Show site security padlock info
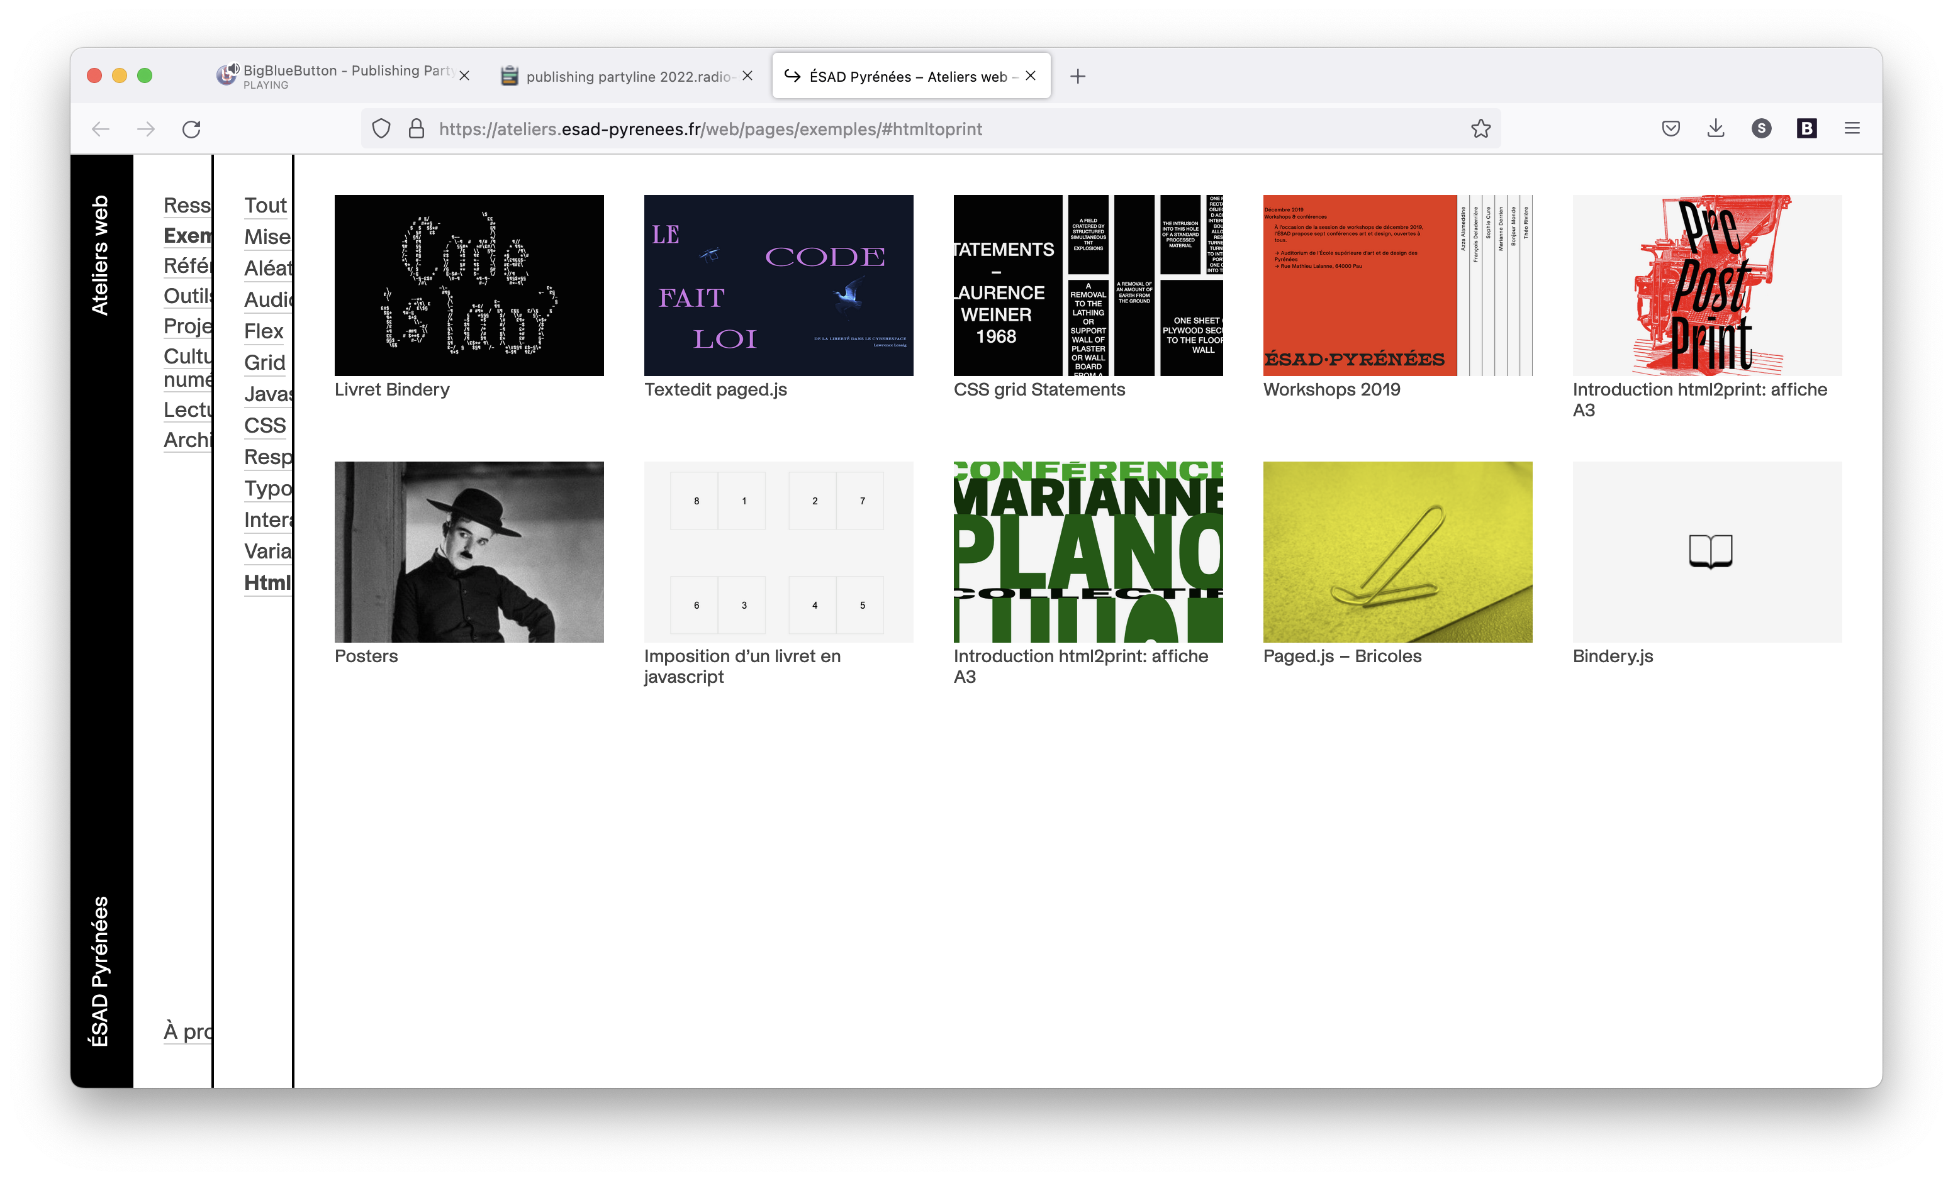The height and width of the screenshot is (1181, 1953). [x=416, y=129]
